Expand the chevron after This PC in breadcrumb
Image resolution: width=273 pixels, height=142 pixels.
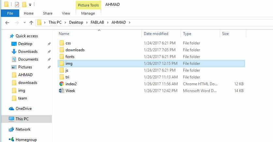pyautogui.click(x=65, y=22)
